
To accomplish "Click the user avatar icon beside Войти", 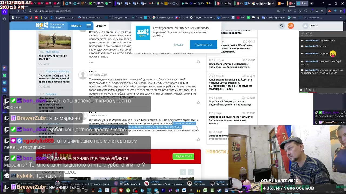I will tap(305, 26).
